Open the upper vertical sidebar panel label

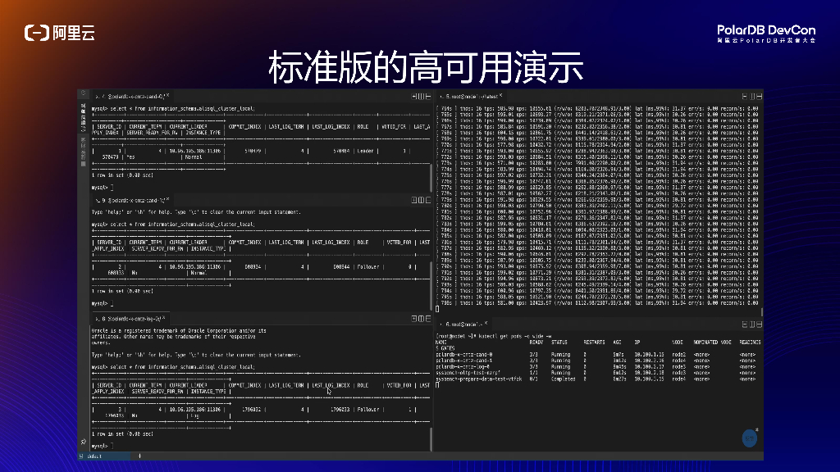point(83,118)
